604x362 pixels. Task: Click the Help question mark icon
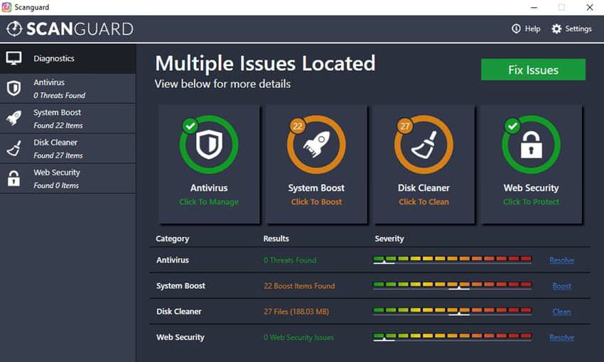click(516, 28)
